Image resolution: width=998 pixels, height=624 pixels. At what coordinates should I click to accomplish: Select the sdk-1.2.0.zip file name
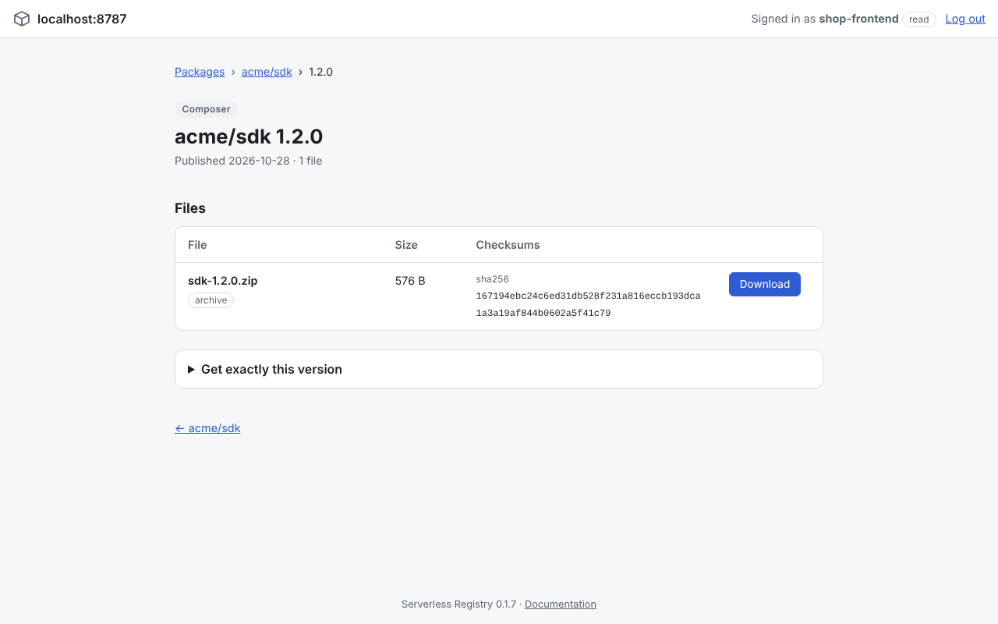point(223,281)
